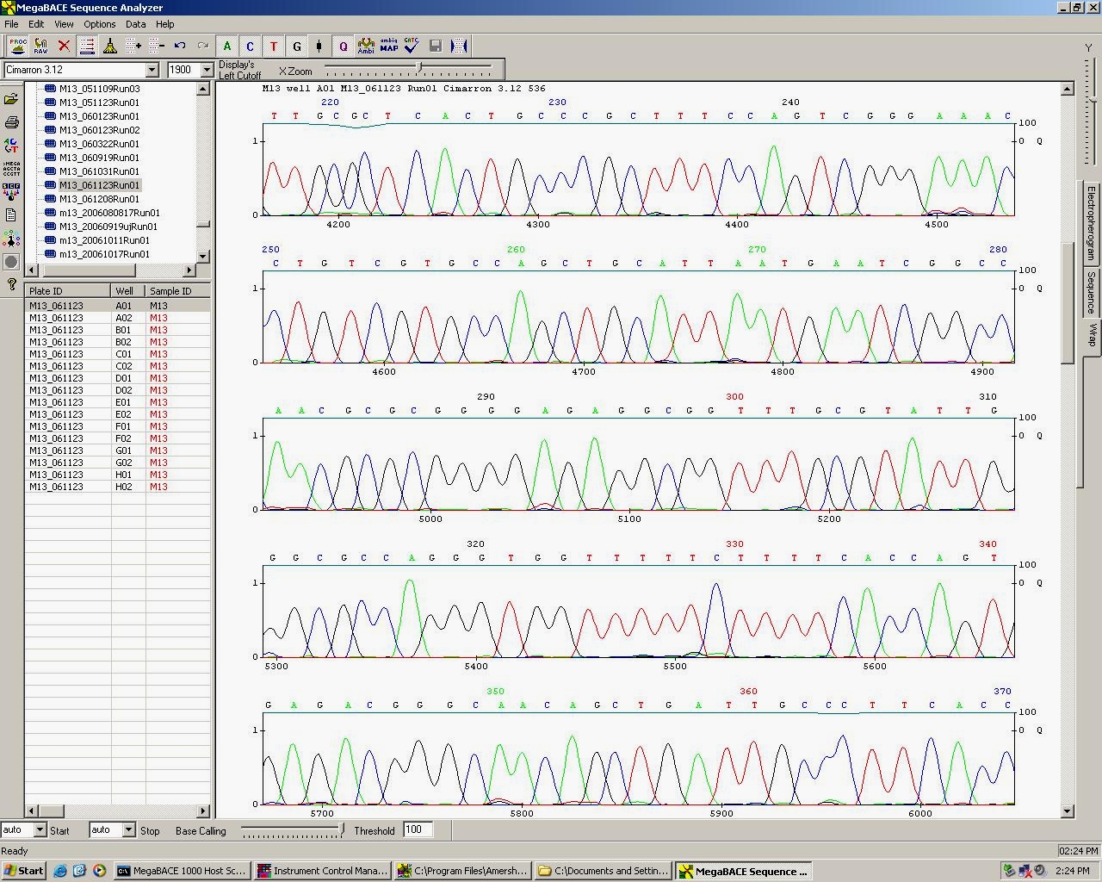Switch to Instrument Control Manager taskbar button
This screenshot has height=882, width=1102.
tap(322, 871)
